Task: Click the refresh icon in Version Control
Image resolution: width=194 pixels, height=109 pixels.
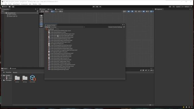Action: coord(124,27)
